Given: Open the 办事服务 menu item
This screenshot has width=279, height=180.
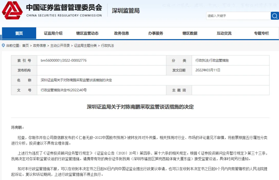Looking at the screenshot, I should coord(156,33).
